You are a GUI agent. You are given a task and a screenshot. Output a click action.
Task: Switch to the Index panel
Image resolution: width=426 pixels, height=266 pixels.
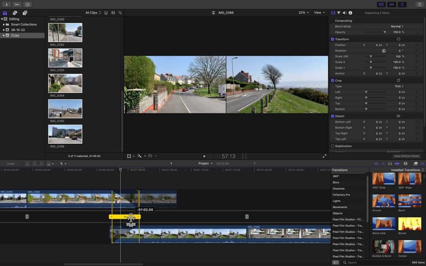point(11,164)
